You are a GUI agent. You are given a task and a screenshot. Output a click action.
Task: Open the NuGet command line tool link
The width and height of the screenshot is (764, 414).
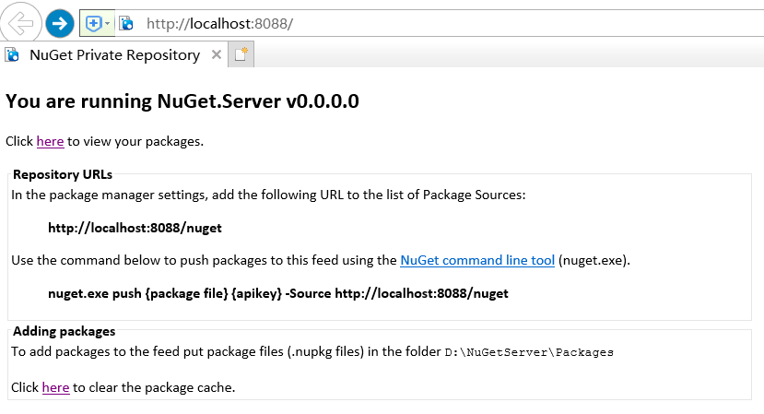(x=477, y=260)
